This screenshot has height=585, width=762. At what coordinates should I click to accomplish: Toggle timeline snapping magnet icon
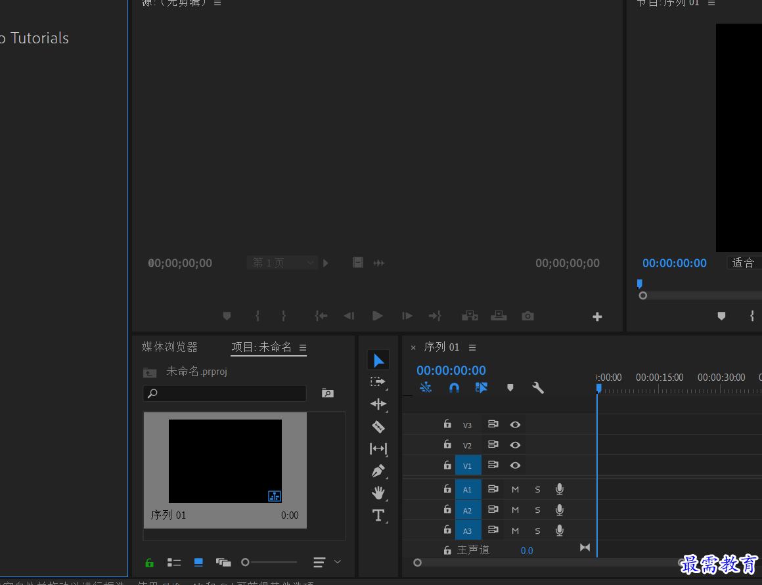coord(454,388)
